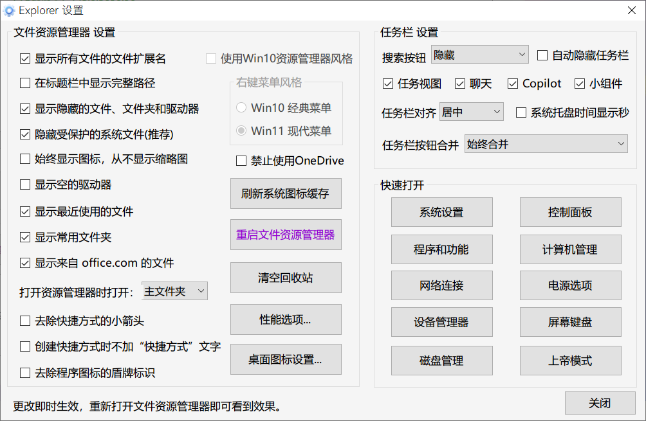Toggle 显示所有文件的文件扩展名 checkbox
The height and width of the screenshot is (421, 646).
pos(25,58)
